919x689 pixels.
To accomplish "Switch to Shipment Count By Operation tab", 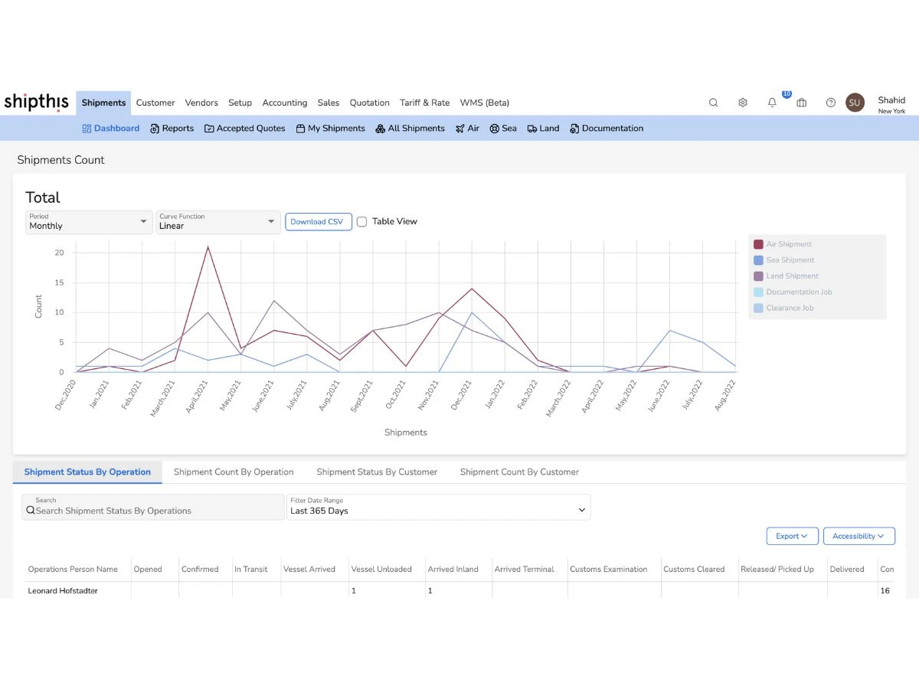I will pos(234,472).
